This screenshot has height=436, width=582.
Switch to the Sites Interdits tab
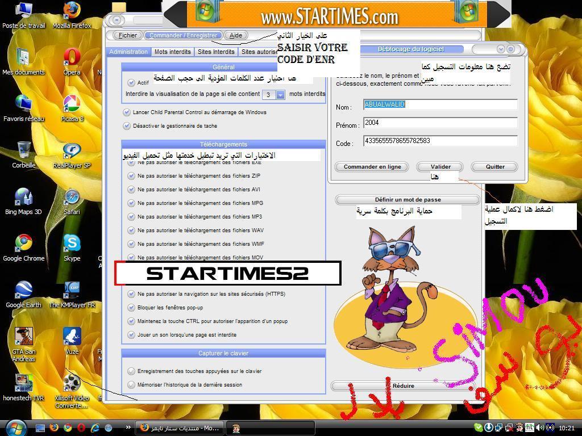tap(216, 52)
